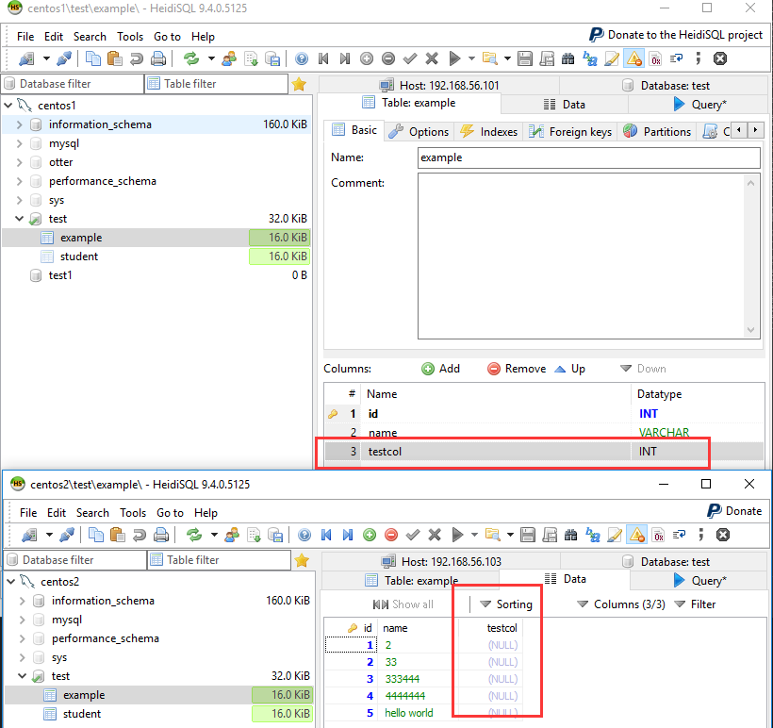
Task: Open File menu in centos1 window
Action: click(25, 37)
